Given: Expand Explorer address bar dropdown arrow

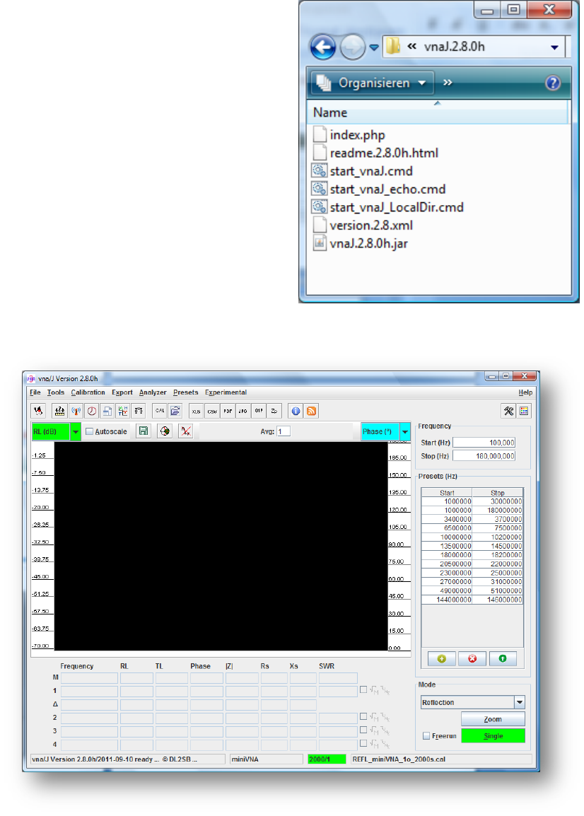Looking at the screenshot, I should (555, 47).
